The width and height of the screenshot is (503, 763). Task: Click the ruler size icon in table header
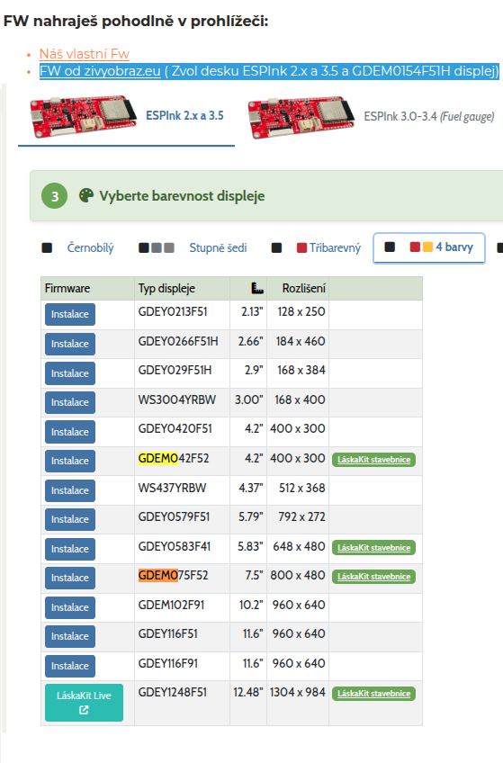(257, 289)
